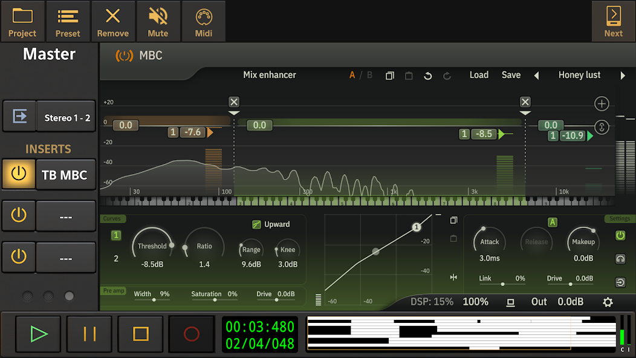The height and width of the screenshot is (358, 636).
Task: Undo the last change in MBC
Action: pyautogui.click(x=427, y=75)
